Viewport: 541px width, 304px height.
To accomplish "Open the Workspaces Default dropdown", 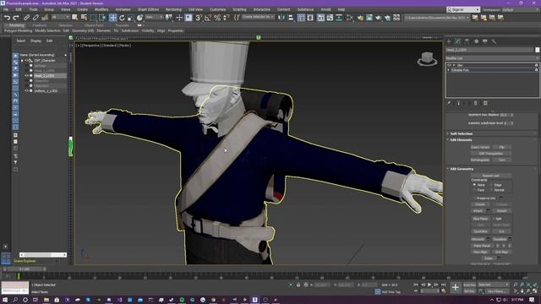I will (520, 9).
